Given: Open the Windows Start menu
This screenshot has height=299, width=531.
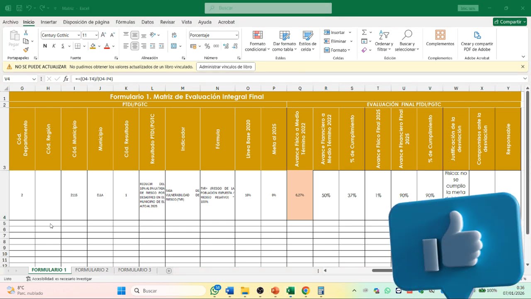Looking at the screenshot, I should (121, 291).
